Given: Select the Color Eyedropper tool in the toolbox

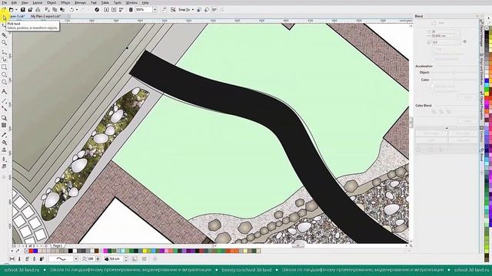Looking at the screenshot, I should tap(4, 135).
